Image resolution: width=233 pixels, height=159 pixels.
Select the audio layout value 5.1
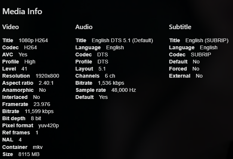pyautogui.click(x=102, y=69)
